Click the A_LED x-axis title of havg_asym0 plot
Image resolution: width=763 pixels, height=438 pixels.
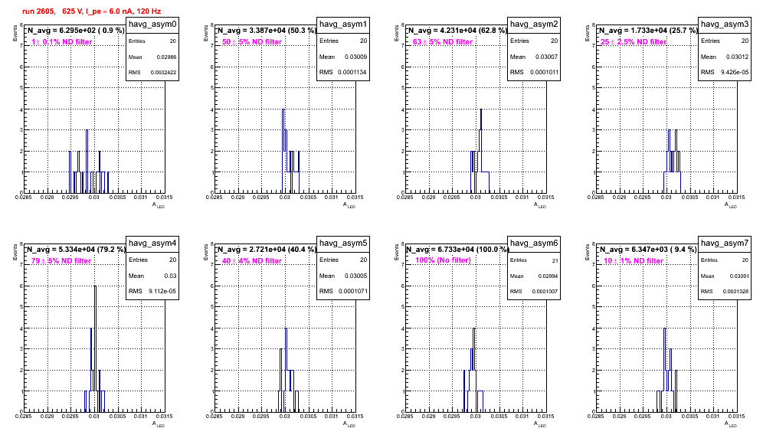159,205
